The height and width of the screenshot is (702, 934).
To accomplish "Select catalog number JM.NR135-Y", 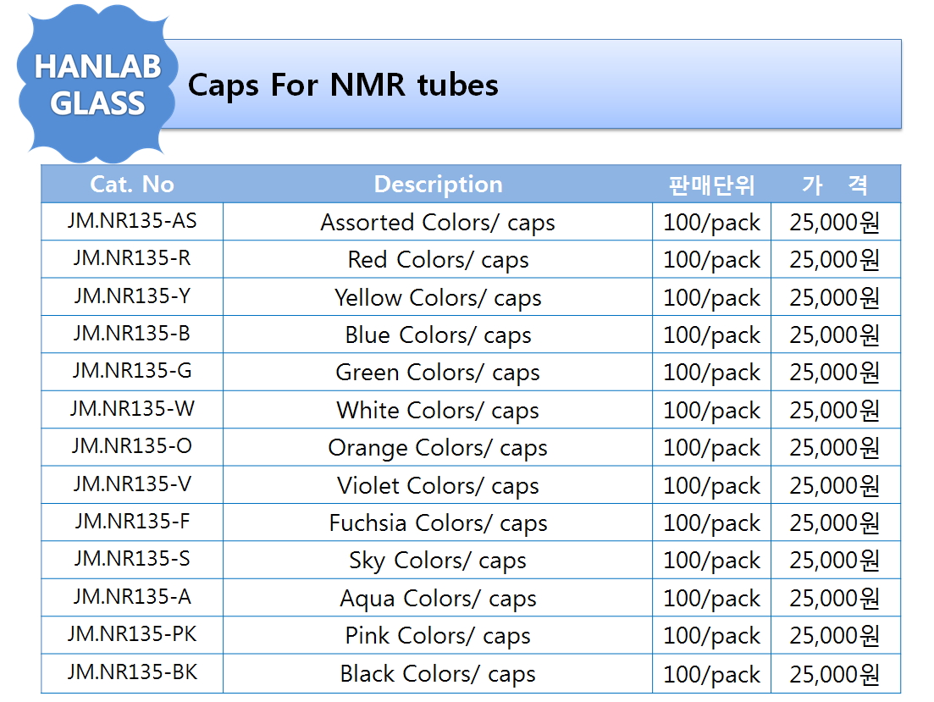I will [x=131, y=296].
